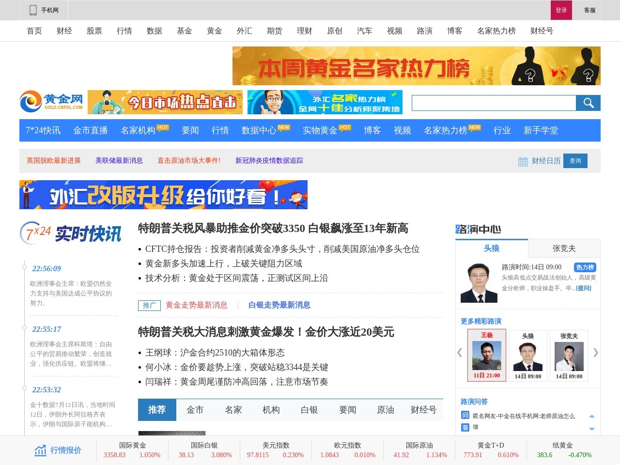620x465 pixels.
Task: Click the 问 question icon in 路演问答
Action: tap(465, 415)
